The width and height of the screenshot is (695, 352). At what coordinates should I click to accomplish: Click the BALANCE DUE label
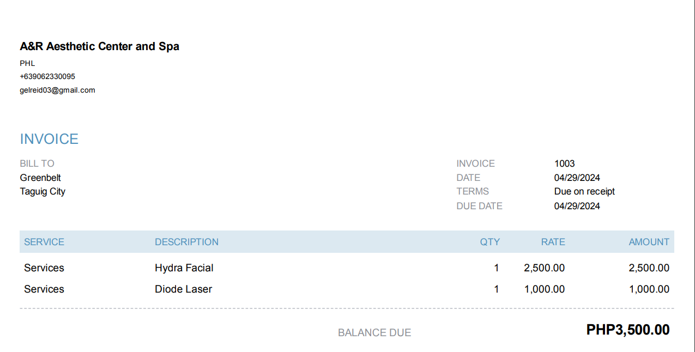(x=374, y=333)
